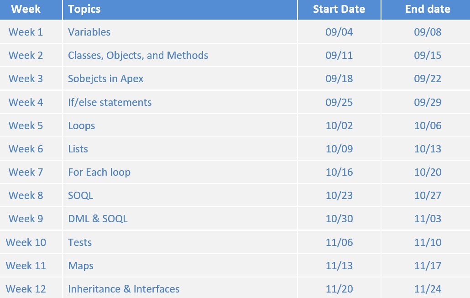Click the DML & SOQL topic

[98, 219]
